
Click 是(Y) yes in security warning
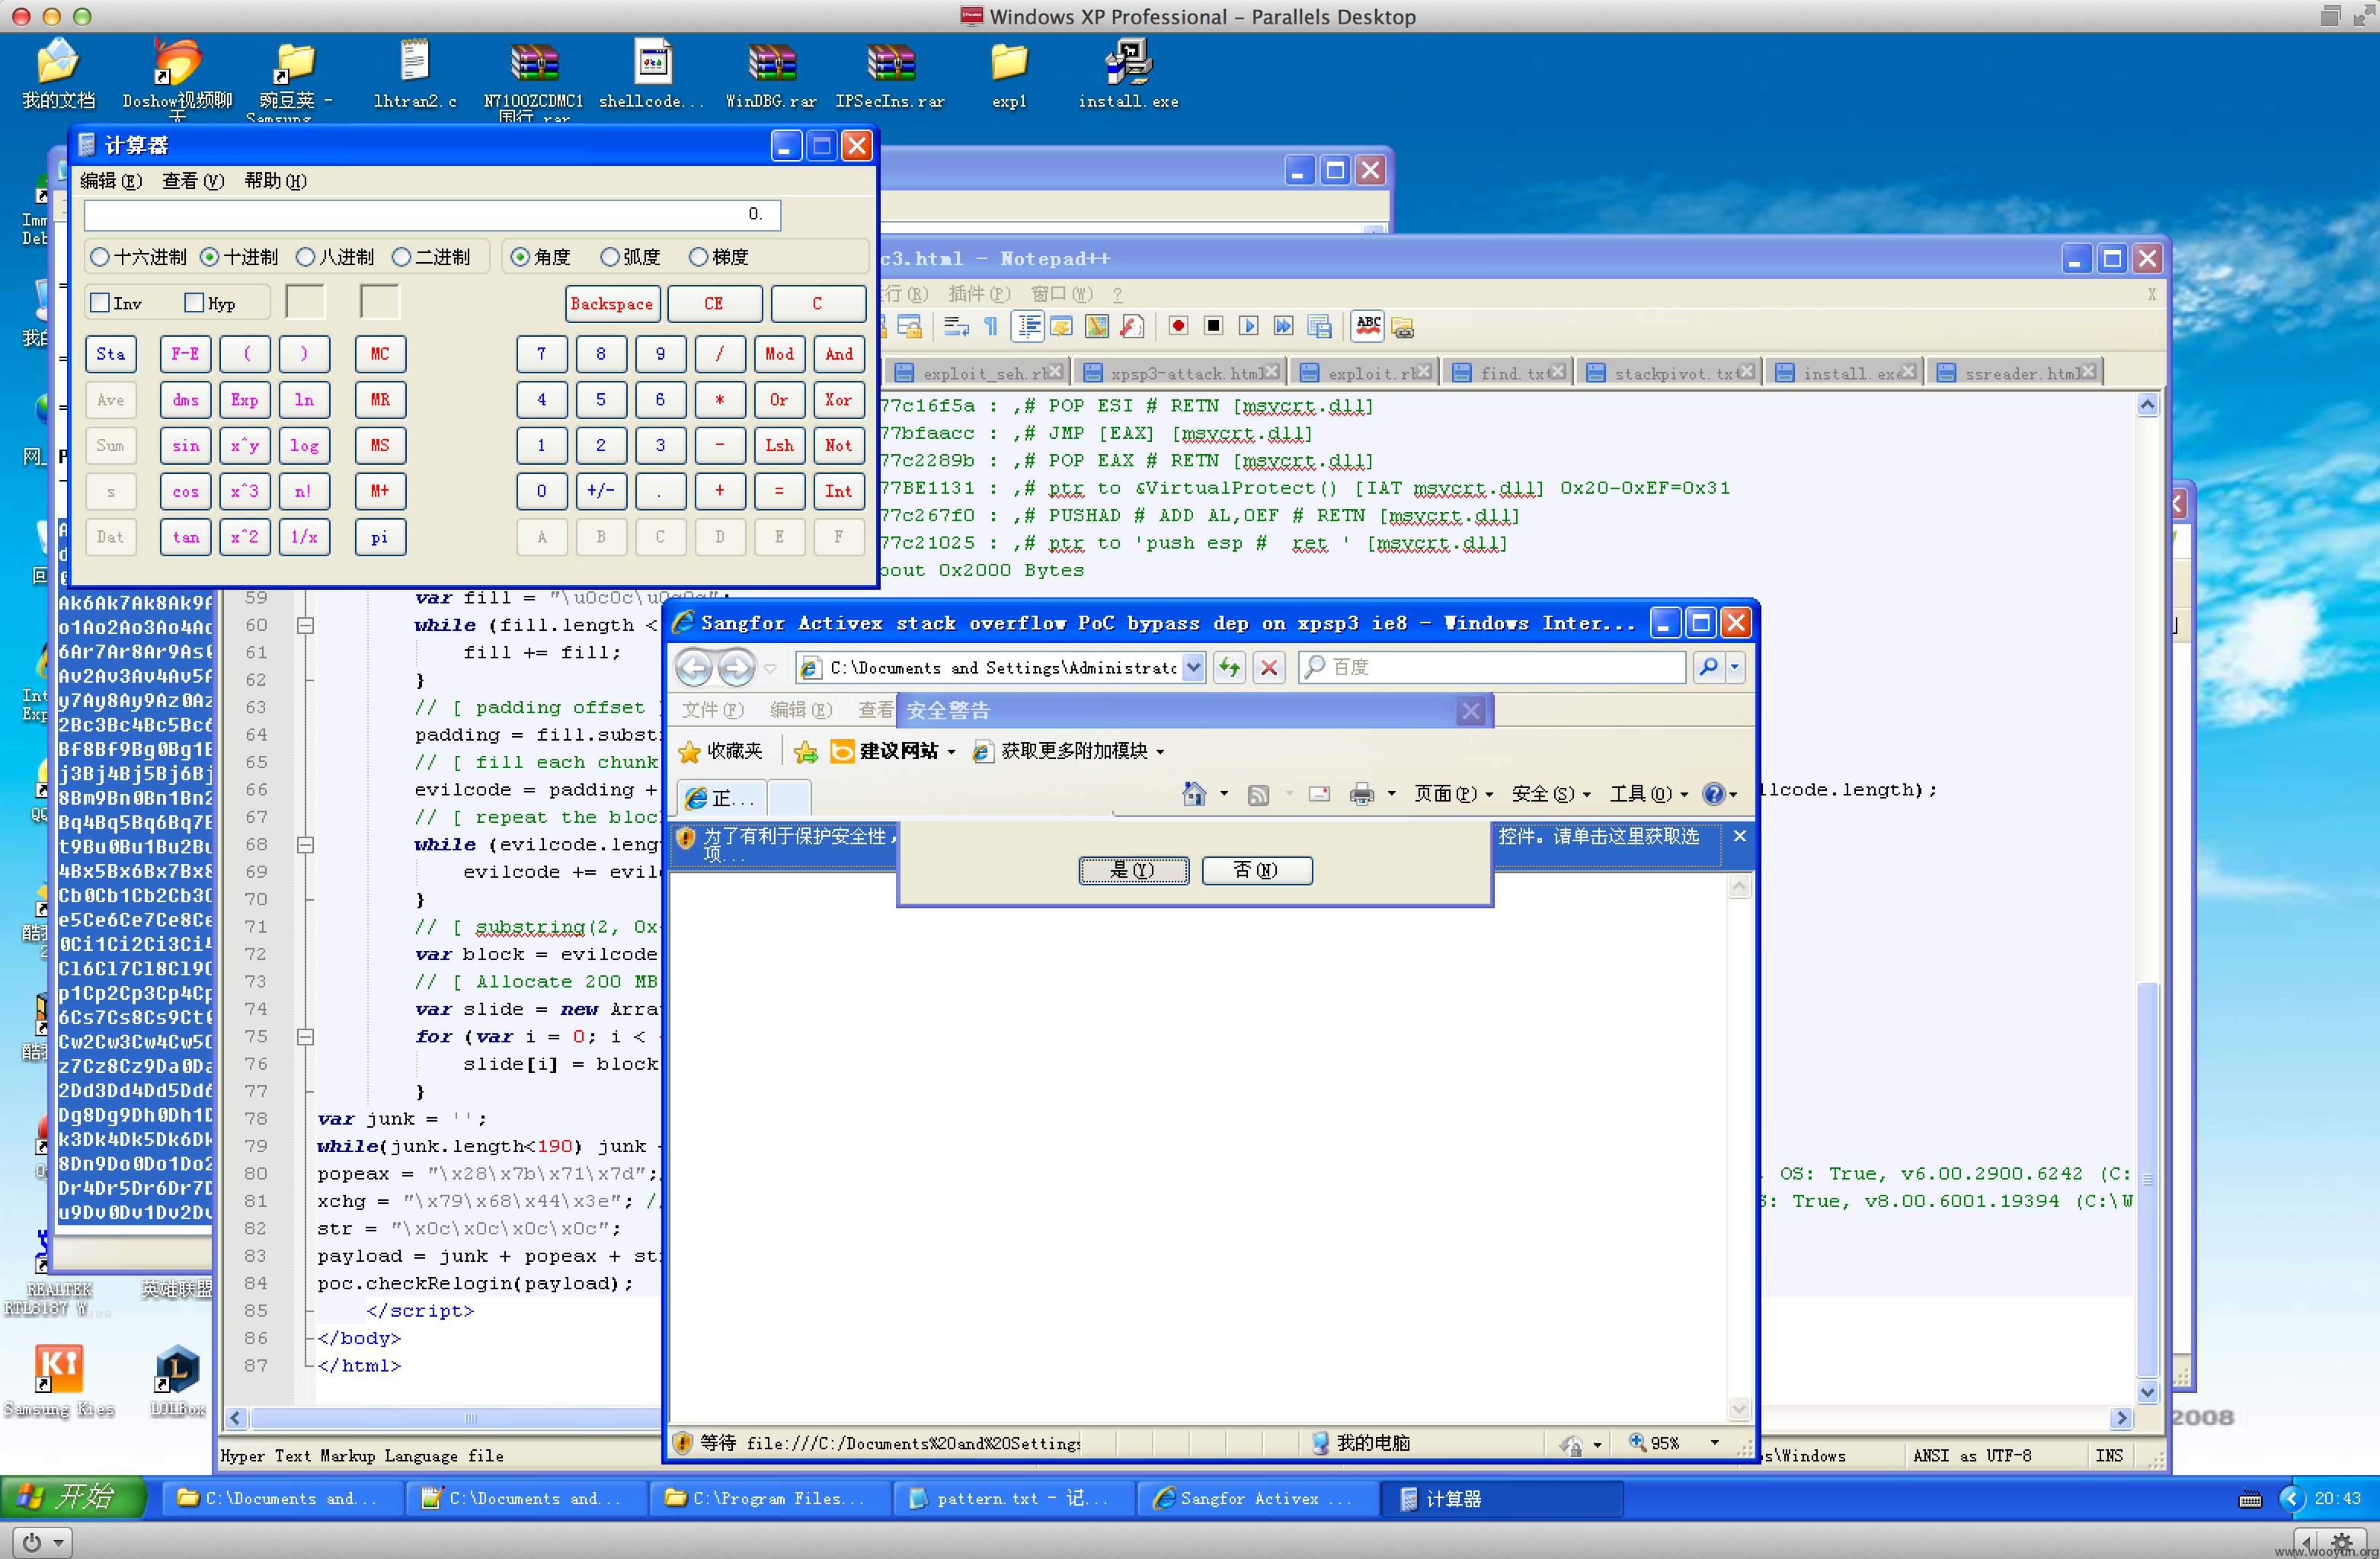click(1133, 870)
